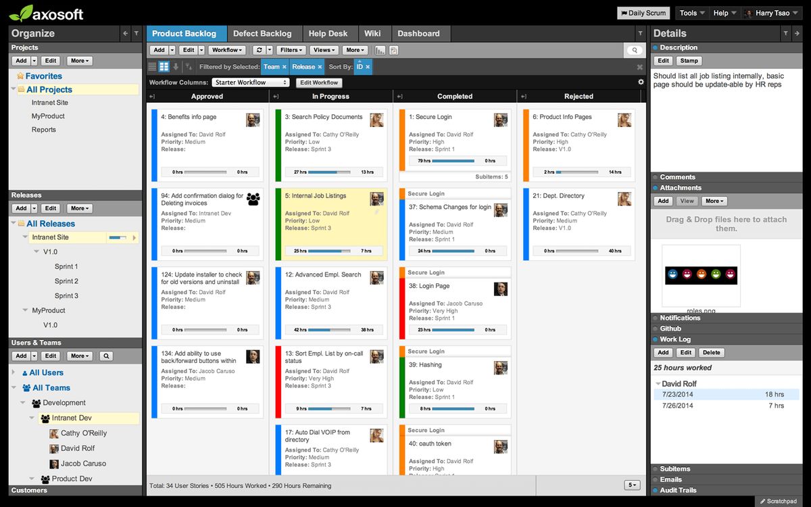
Task: Select the card view icon
Action: [x=164, y=66]
